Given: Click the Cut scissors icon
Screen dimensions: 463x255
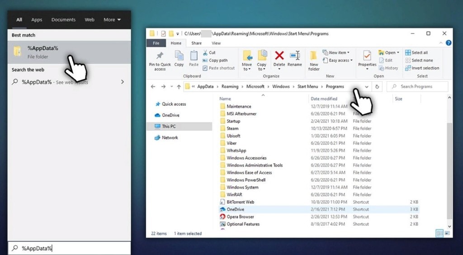Looking at the screenshot, I should coord(205,52).
